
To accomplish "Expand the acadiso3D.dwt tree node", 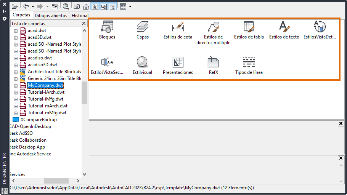I will click(16, 65).
